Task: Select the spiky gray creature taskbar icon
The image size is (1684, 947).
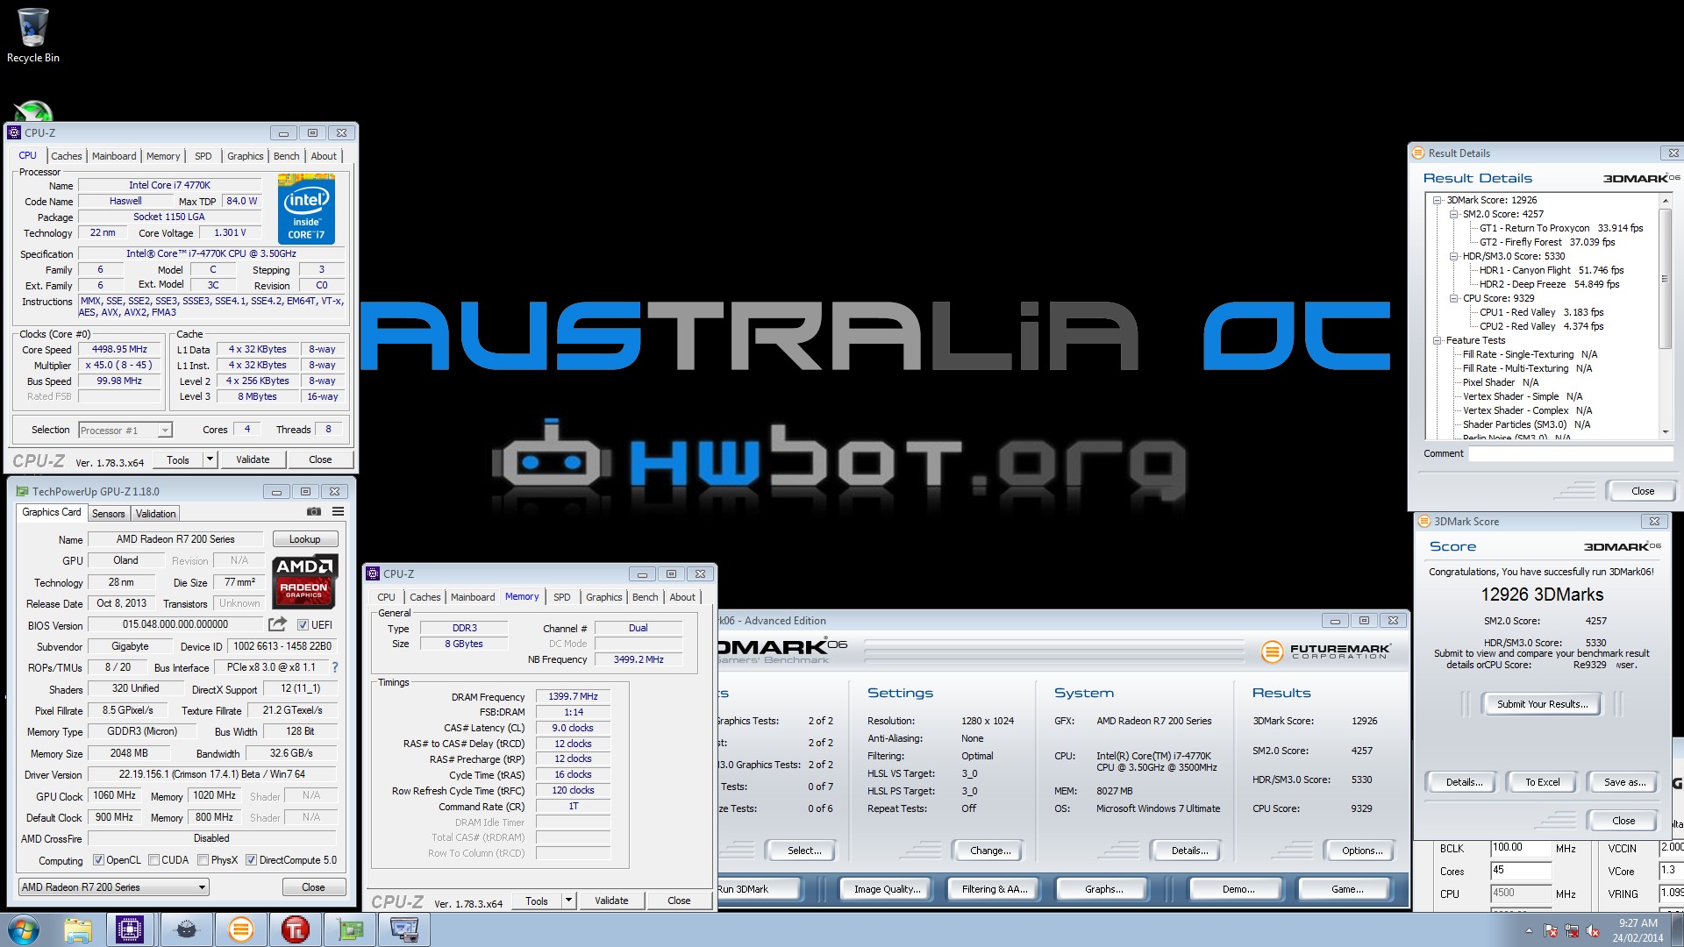Action: pyautogui.click(x=186, y=929)
